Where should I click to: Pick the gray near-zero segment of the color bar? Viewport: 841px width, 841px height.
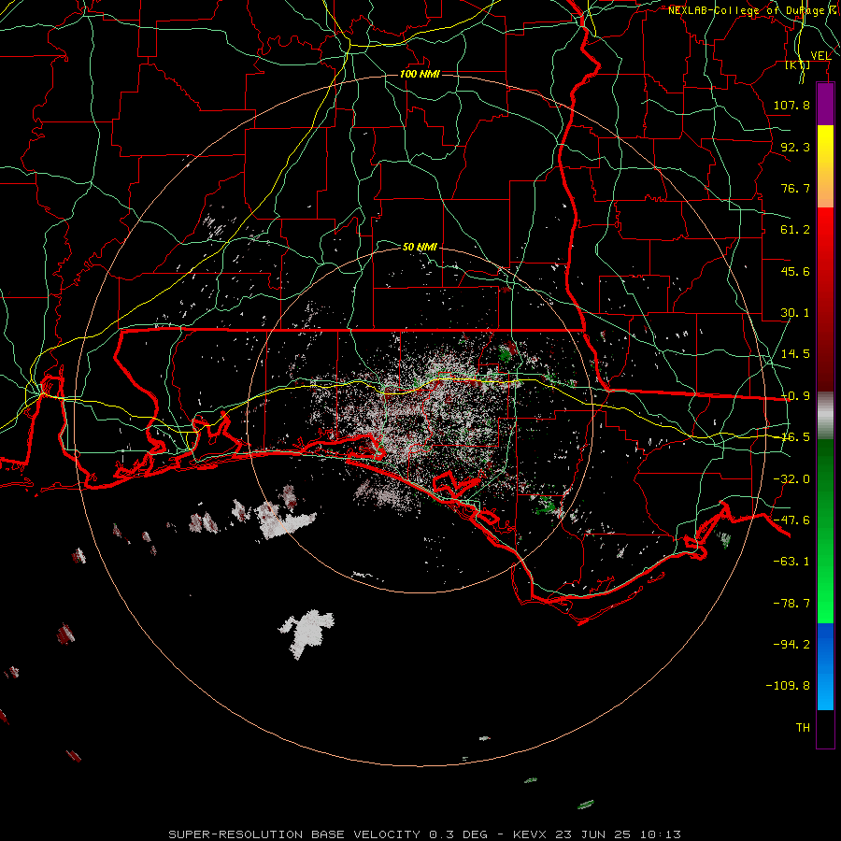pos(825,416)
